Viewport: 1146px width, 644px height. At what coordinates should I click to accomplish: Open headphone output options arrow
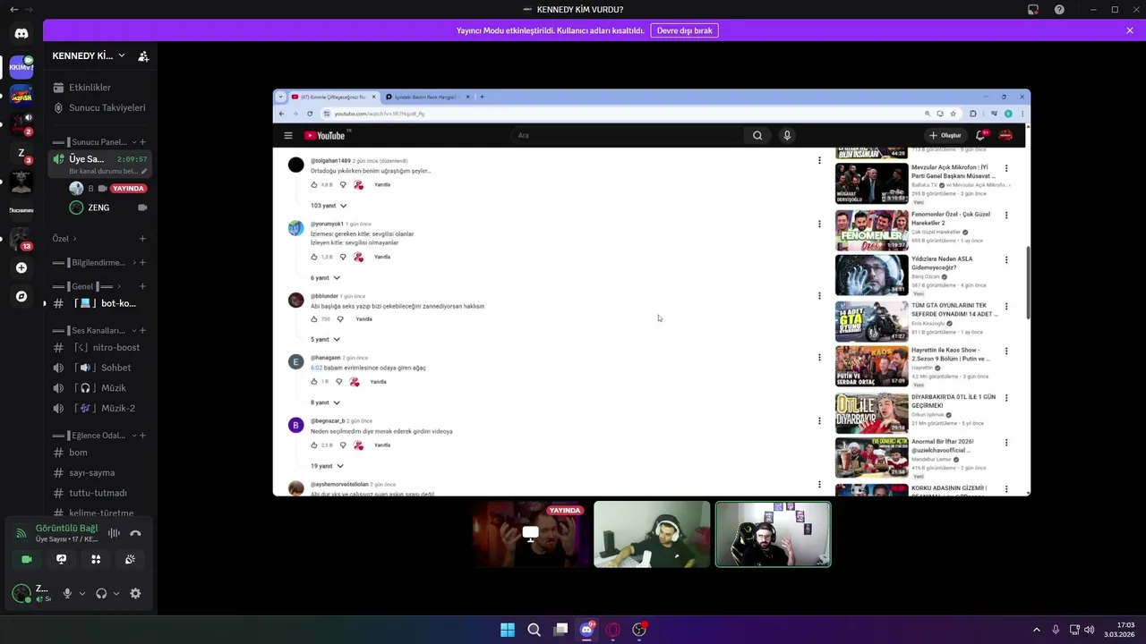(115, 593)
